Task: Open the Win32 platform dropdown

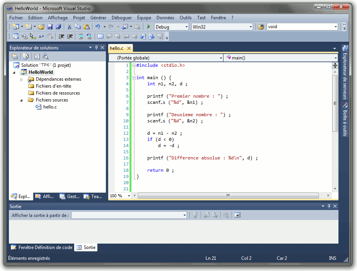Action: click(251, 27)
